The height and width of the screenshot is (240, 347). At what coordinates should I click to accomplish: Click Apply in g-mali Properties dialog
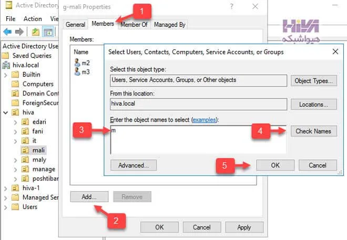tap(244, 227)
